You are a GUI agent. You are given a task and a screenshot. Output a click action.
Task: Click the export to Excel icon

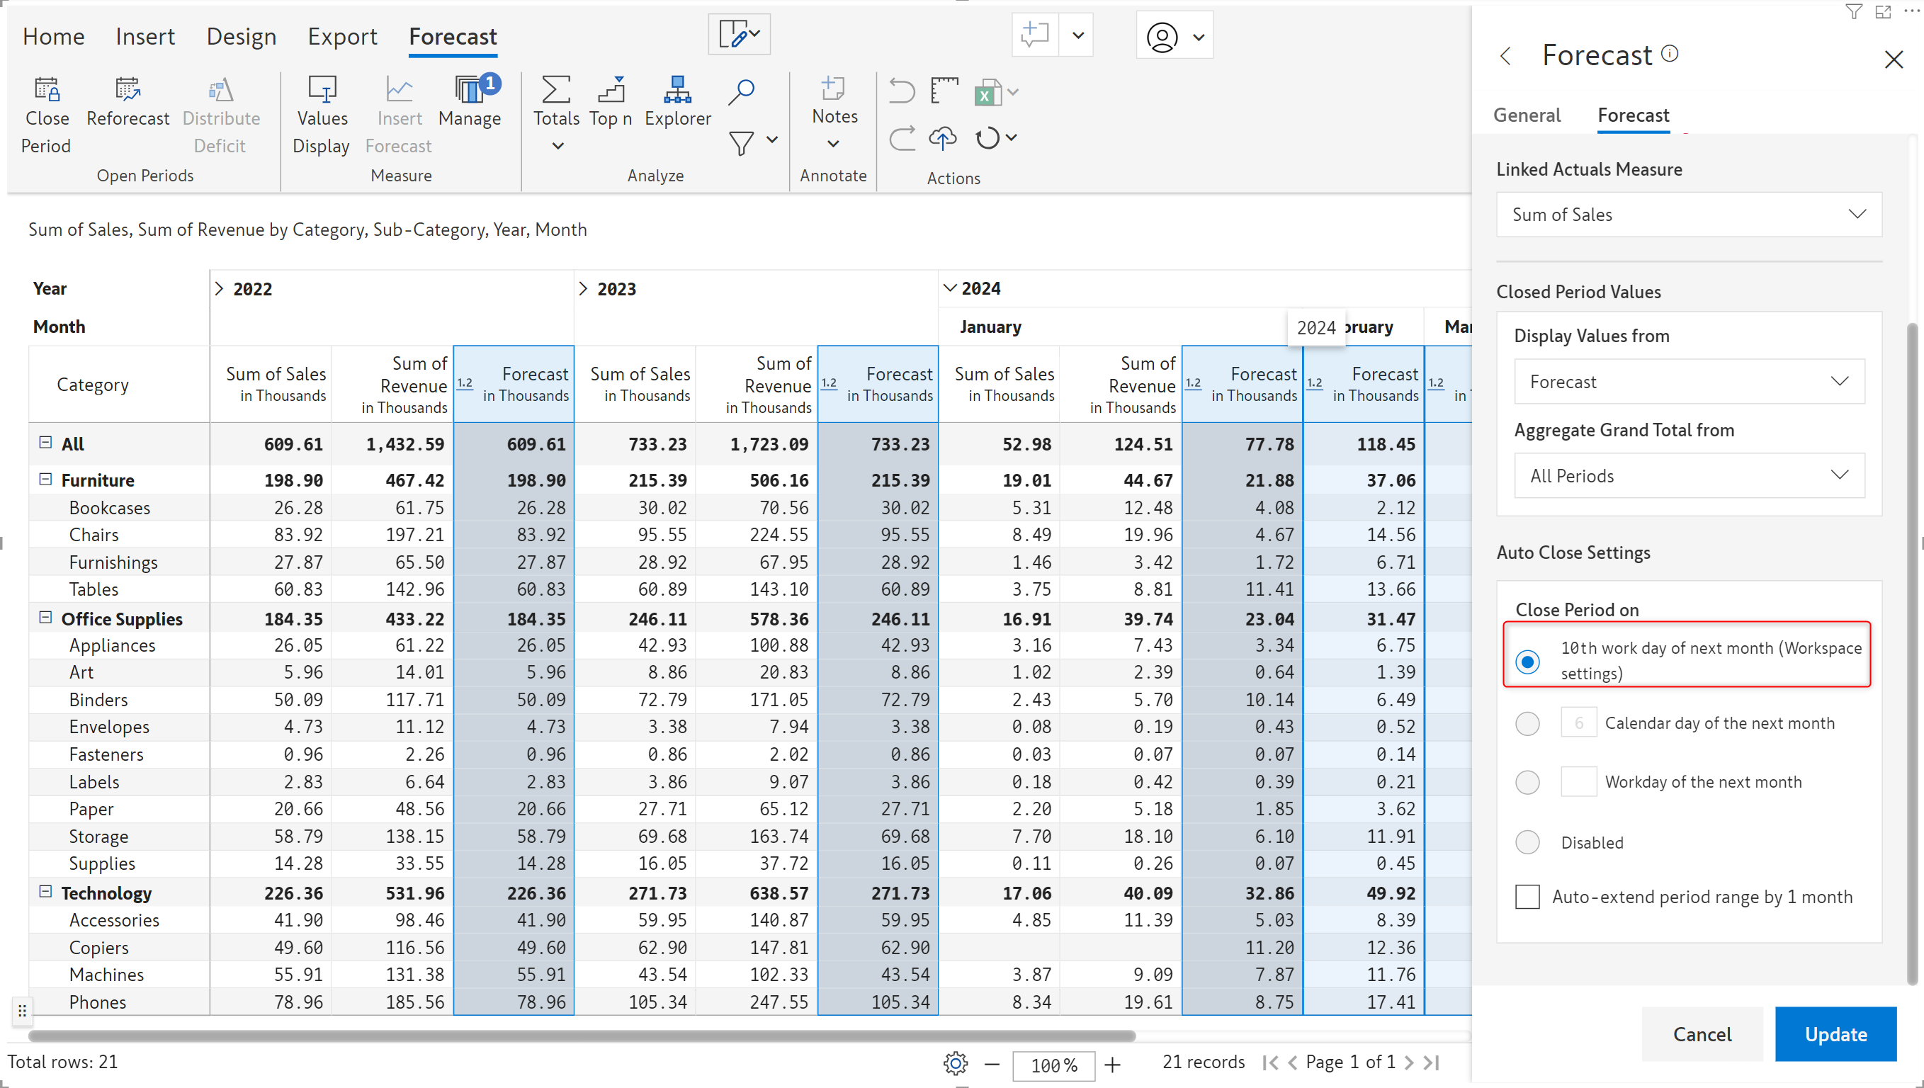point(987,93)
